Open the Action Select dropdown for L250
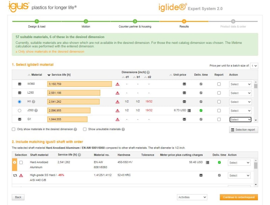This screenshot has height=205, width=270. point(240,93)
